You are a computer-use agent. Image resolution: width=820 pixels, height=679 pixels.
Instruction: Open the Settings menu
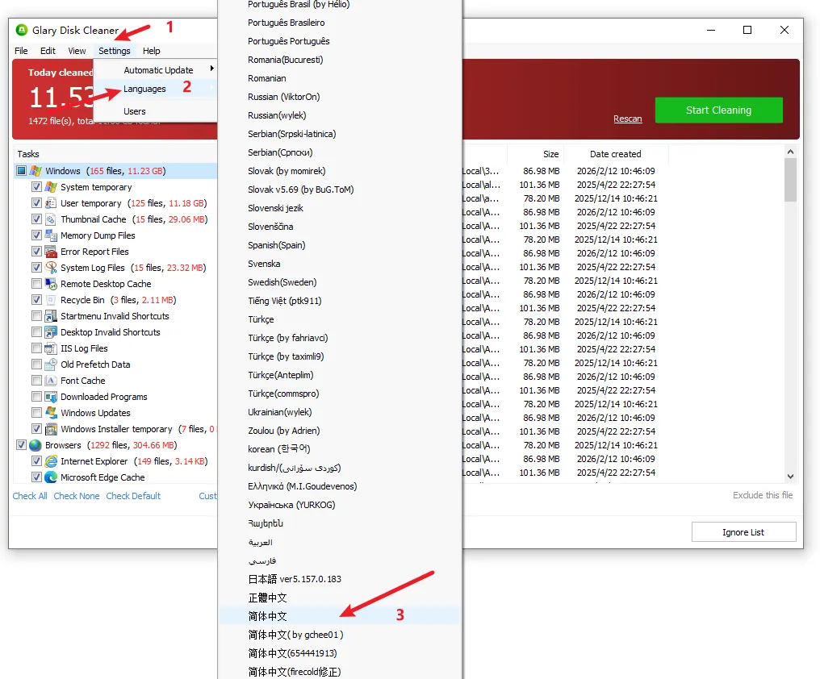coord(114,51)
